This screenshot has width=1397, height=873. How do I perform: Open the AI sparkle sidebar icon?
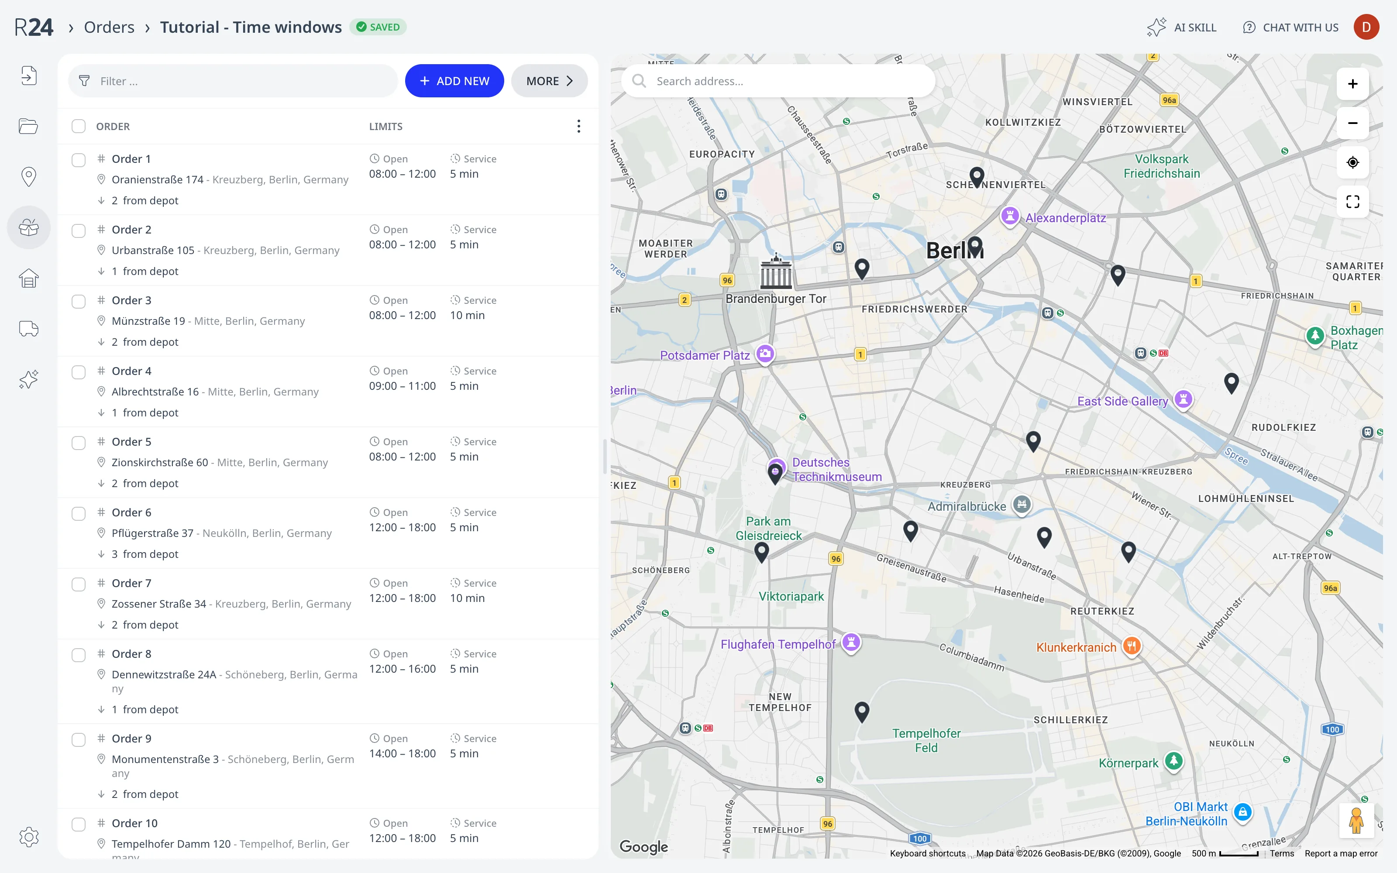28,379
